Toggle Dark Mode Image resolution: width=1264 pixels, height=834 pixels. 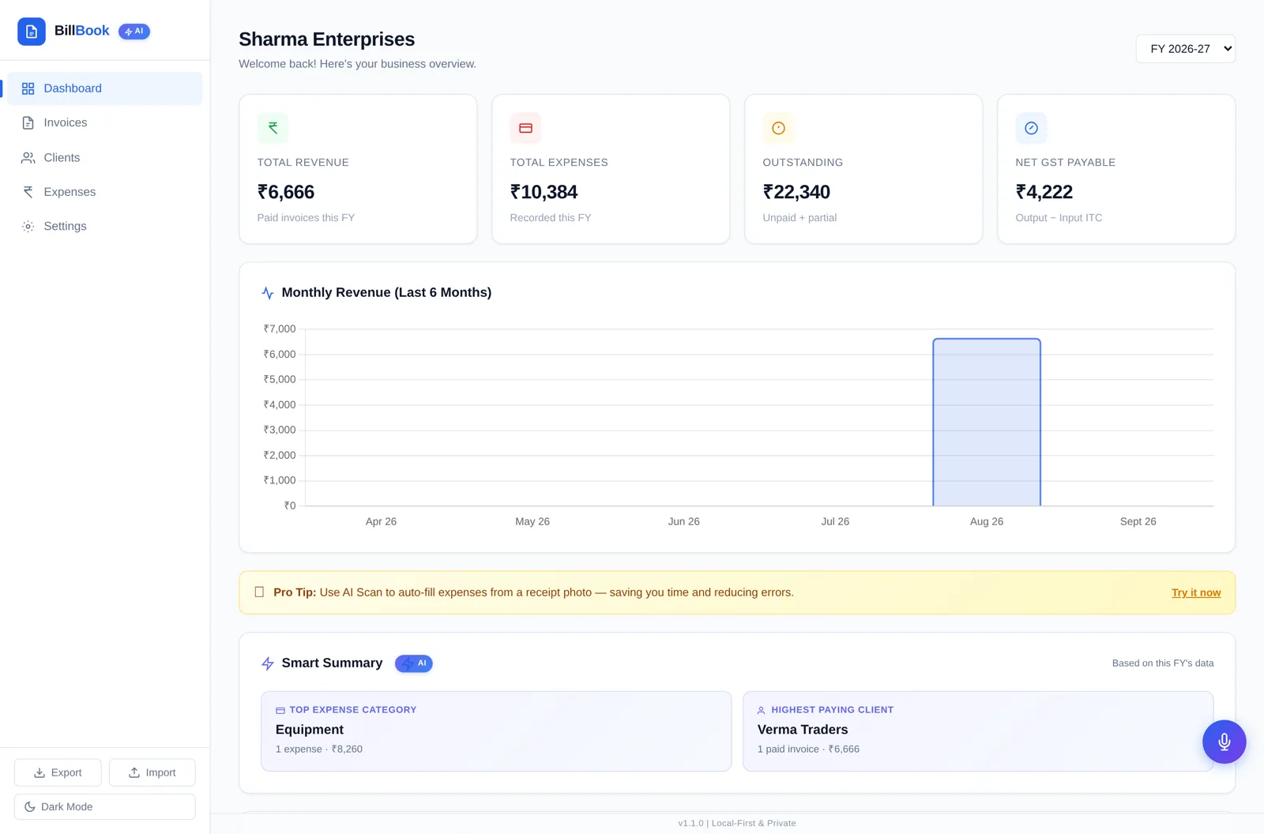105,806
